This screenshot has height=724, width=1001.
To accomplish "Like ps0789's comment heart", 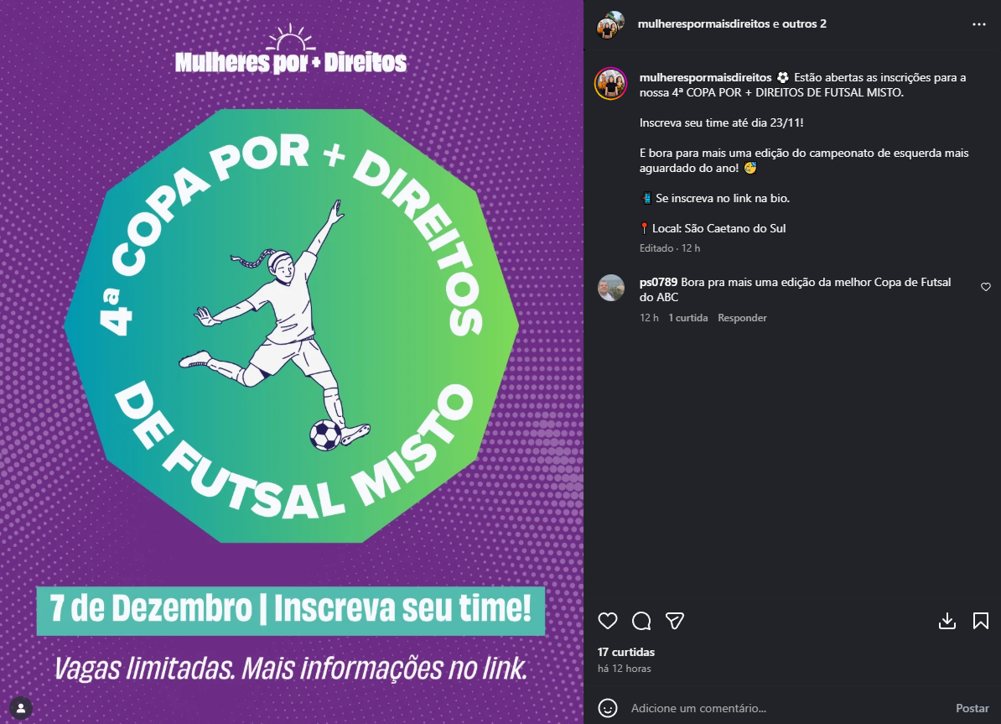I will coord(986,287).
